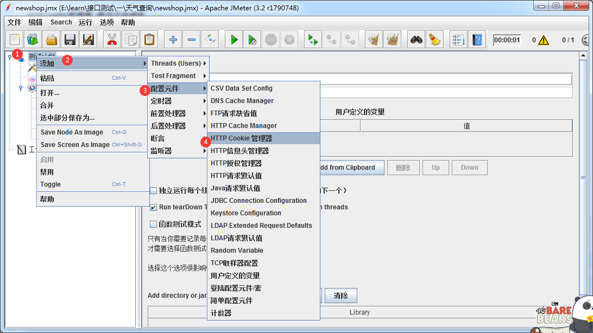Open the 编辑 menu
The image size is (593, 333).
35,22
